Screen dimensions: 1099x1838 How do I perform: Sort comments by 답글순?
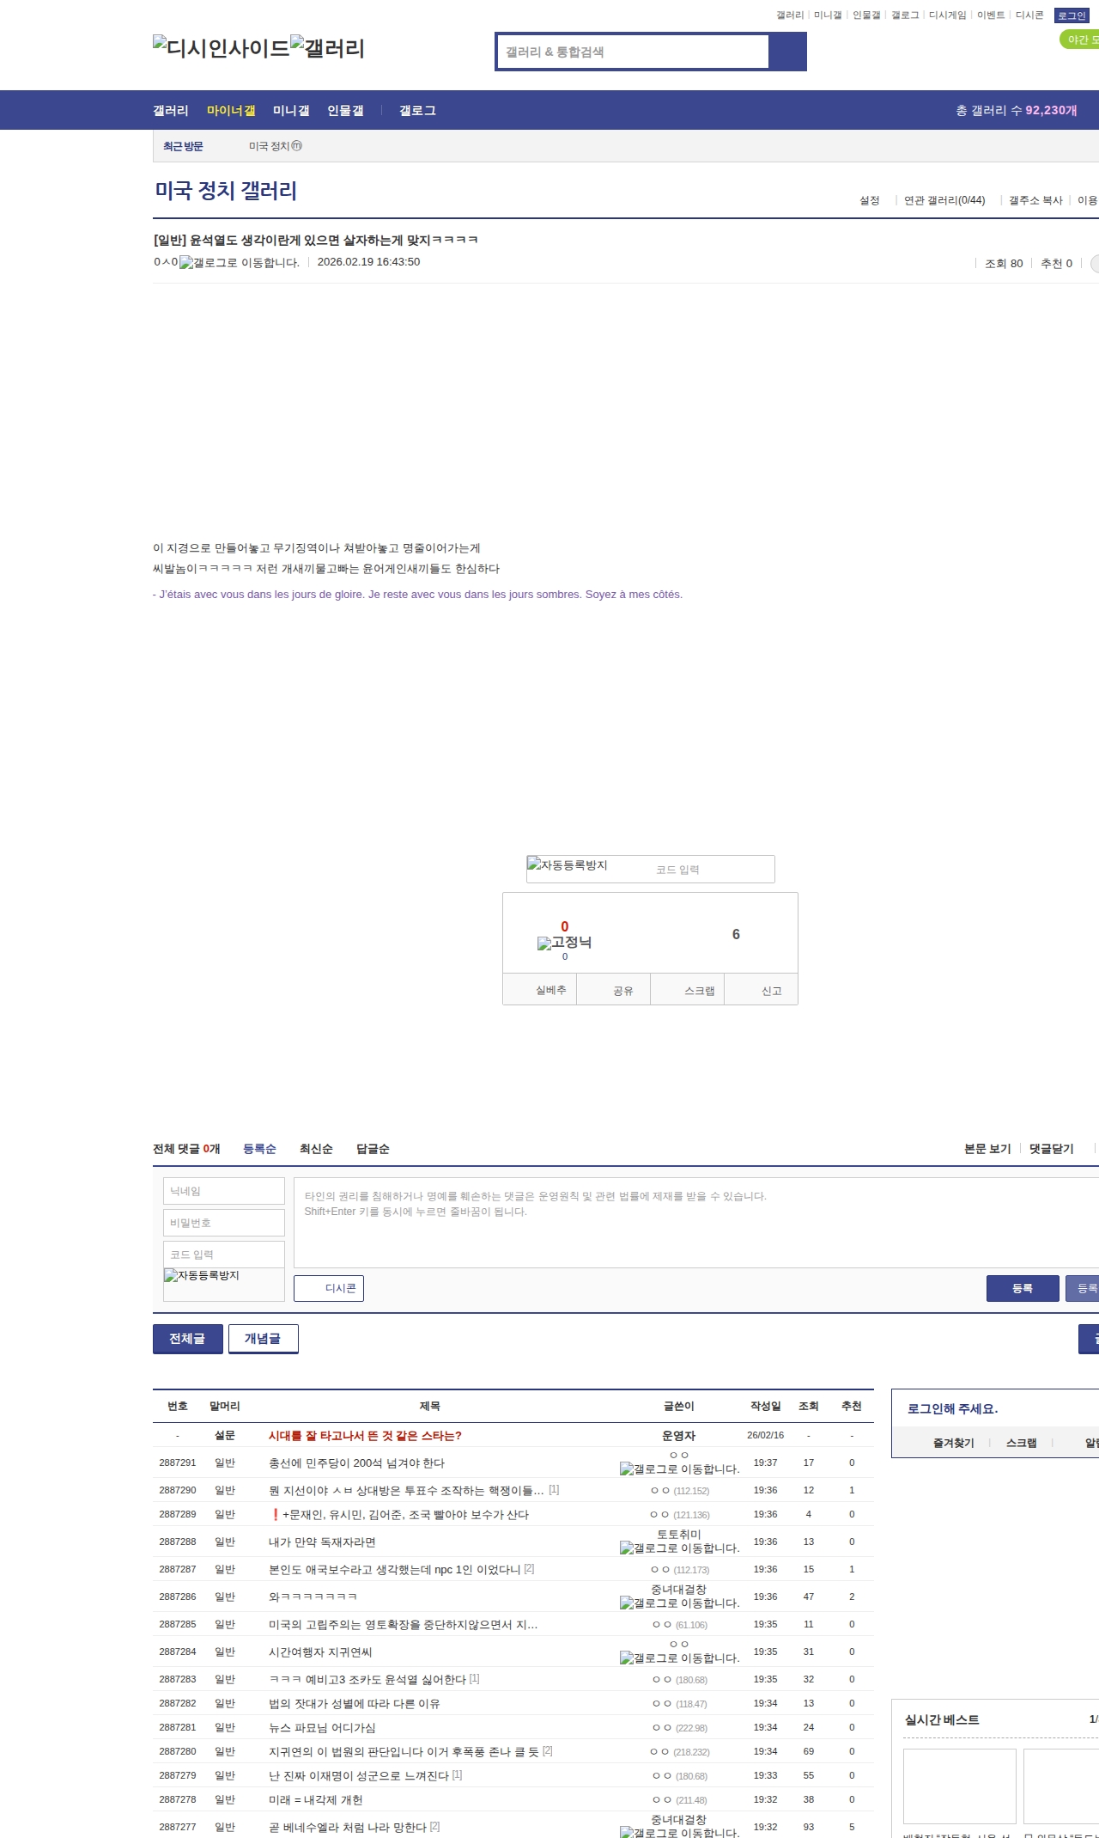pyautogui.click(x=373, y=1149)
